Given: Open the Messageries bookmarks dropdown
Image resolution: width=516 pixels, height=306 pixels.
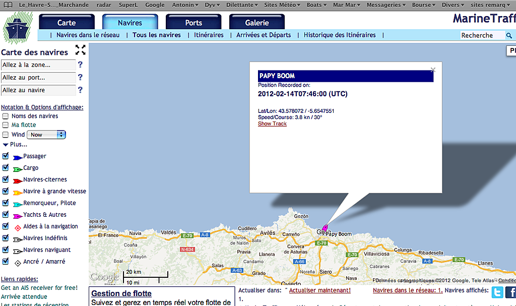Looking at the screenshot, I should (x=386, y=5).
